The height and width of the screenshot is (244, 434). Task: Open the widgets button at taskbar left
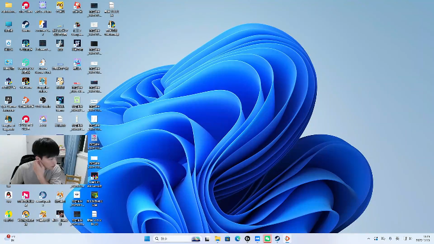[x=8, y=238]
